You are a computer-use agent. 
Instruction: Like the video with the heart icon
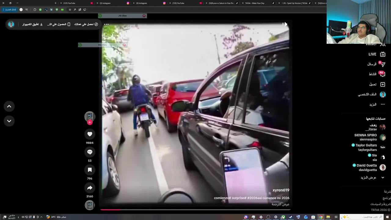(x=90, y=134)
